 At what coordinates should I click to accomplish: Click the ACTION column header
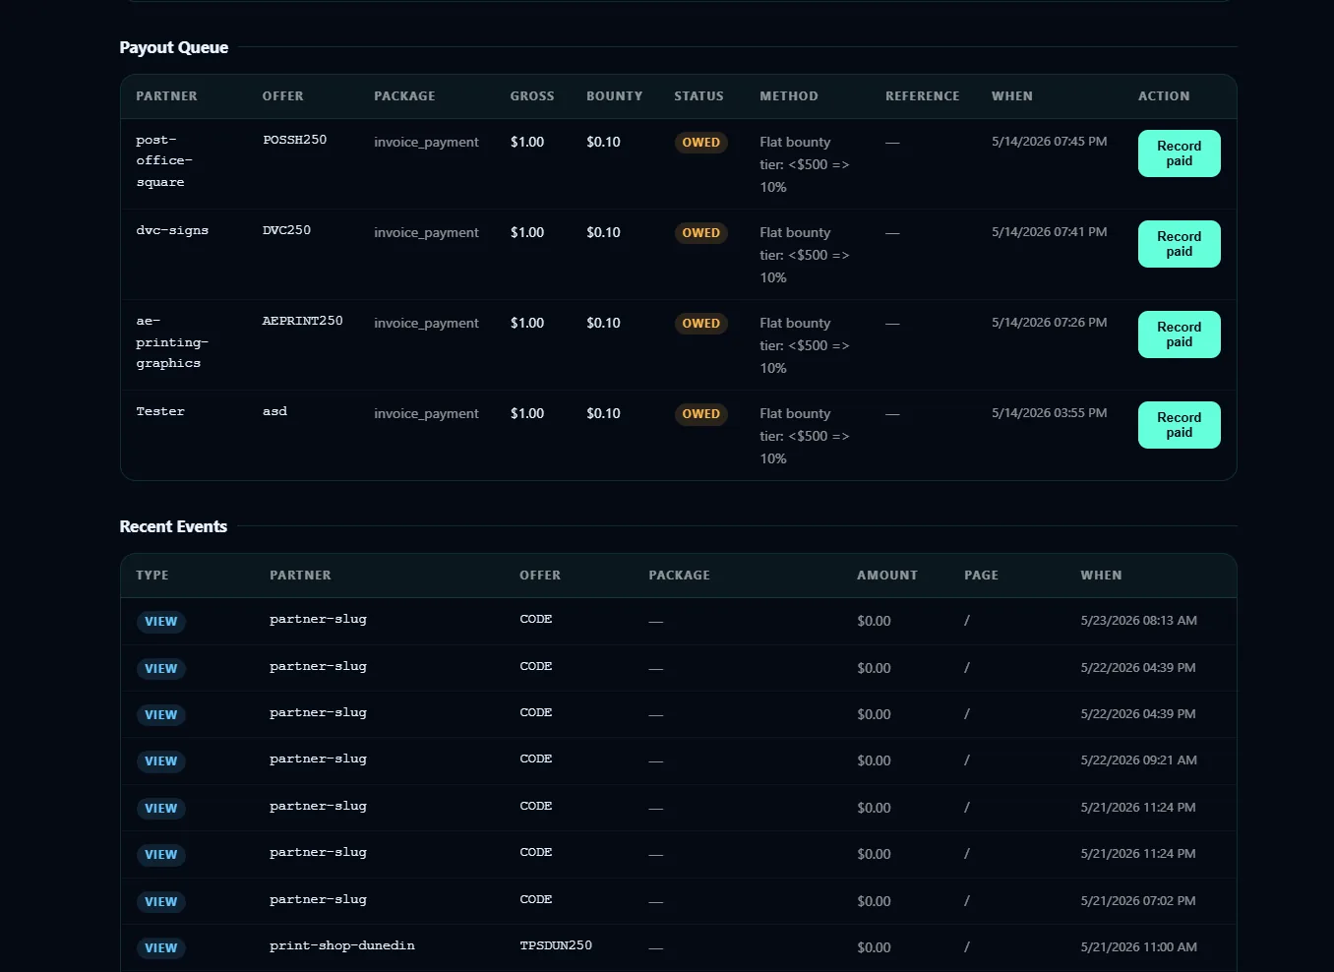coord(1164,96)
